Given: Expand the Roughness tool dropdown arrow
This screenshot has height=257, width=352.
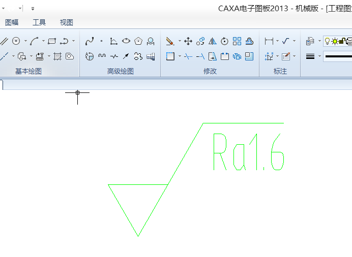Looking at the screenshot, I should point(295,41).
